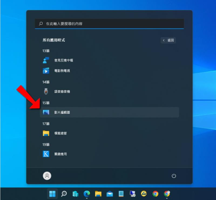Select the 14筆 section header

click(x=46, y=82)
